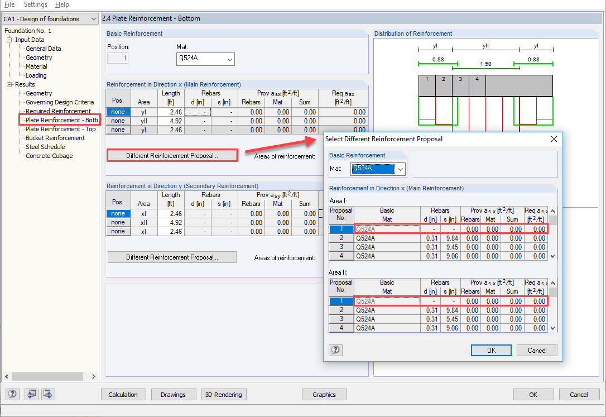Click the main window Cancel button

point(579,394)
